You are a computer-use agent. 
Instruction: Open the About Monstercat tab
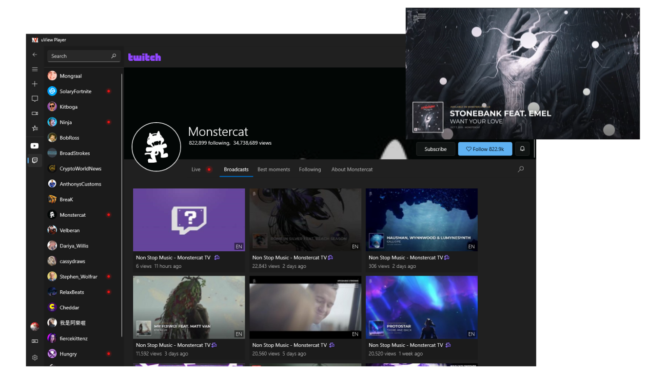tap(352, 169)
